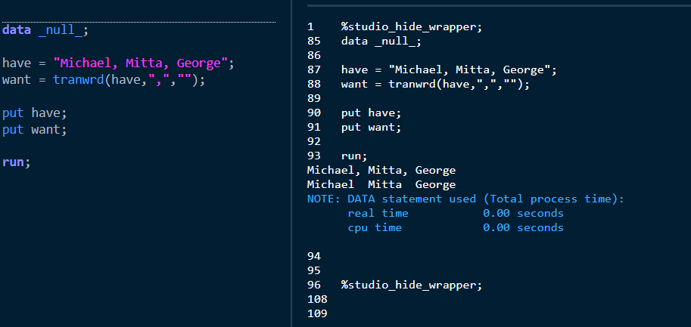Click the 'cpu time 0.00 seconds' log line
This screenshot has height=327, width=691.
tap(455, 227)
